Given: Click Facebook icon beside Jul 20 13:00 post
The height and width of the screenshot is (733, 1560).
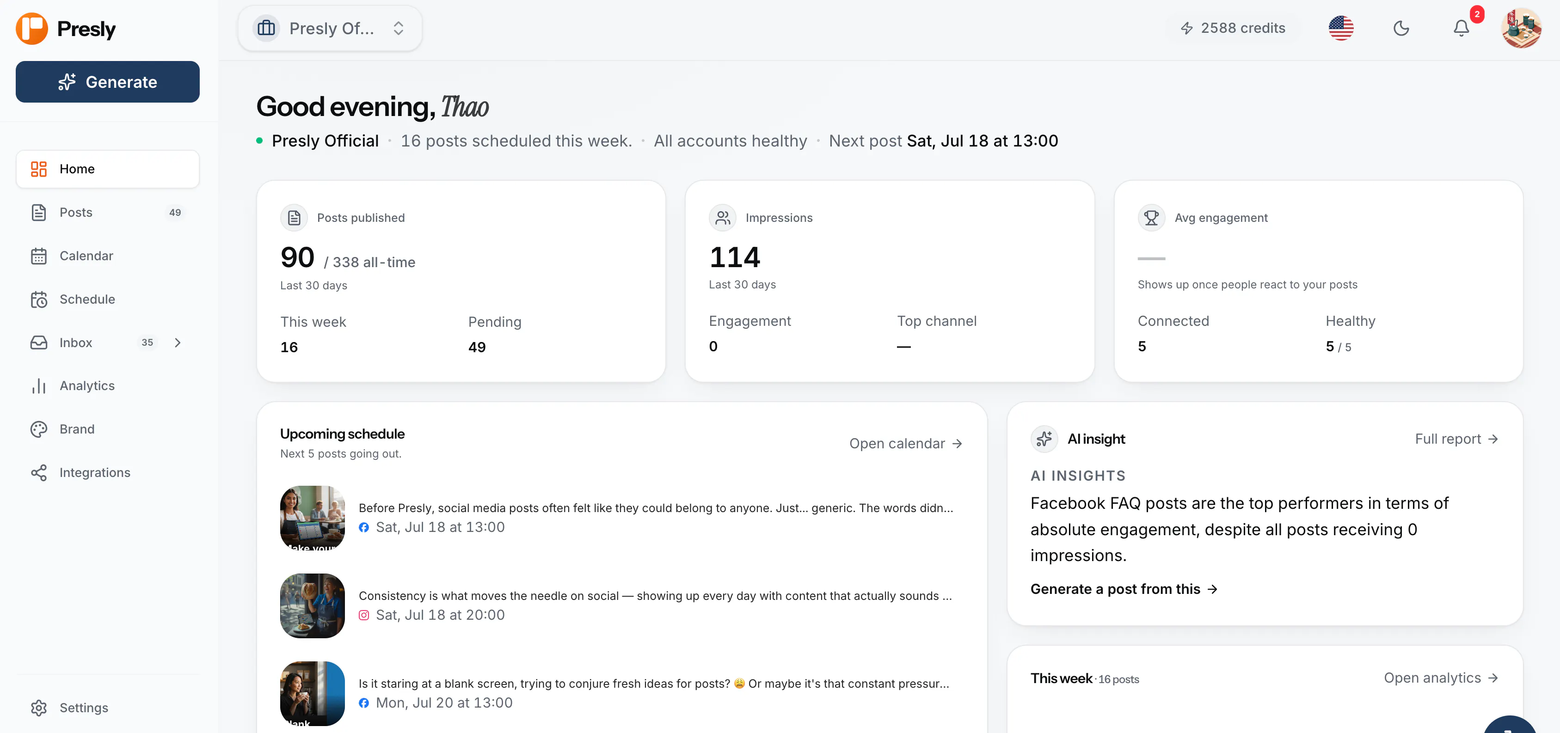Looking at the screenshot, I should [363, 703].
